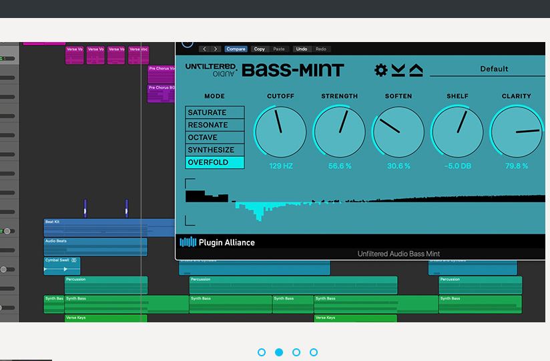Click the preset save down-arrow icon

pos(398,70)
